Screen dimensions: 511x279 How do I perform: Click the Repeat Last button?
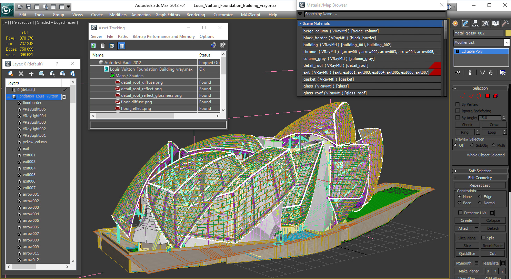[x=480, y=185]
